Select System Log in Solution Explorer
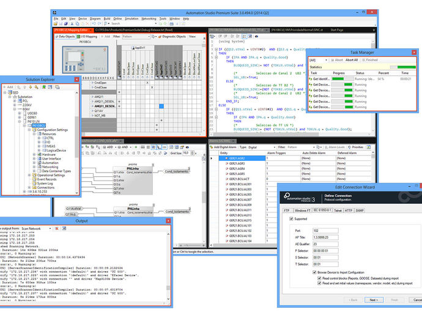The image size is (422, 317). click(x=45, y=184)
